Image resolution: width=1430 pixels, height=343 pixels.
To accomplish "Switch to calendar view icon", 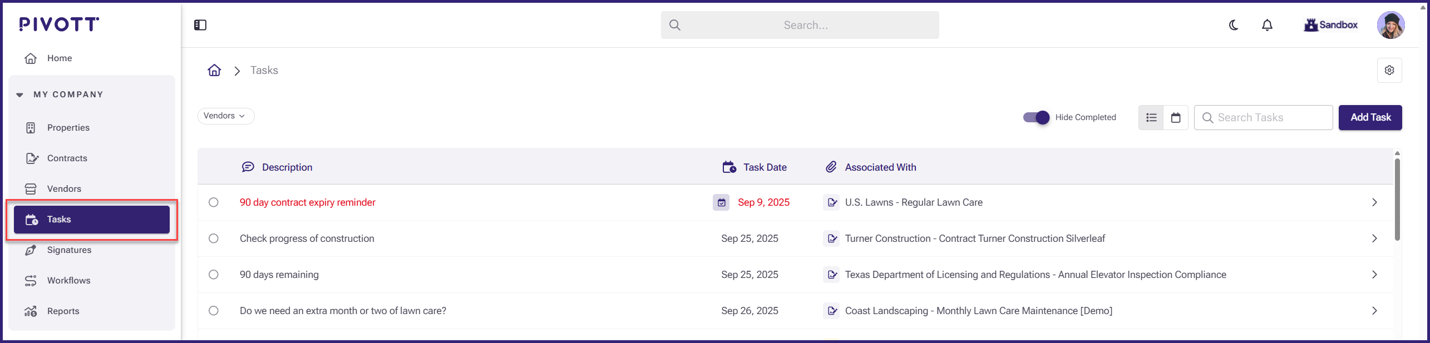I will [1176, 117].
